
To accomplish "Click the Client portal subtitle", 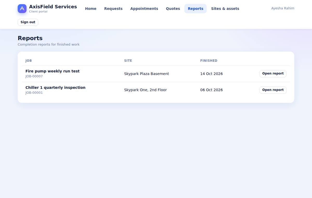I will [38, 12].
